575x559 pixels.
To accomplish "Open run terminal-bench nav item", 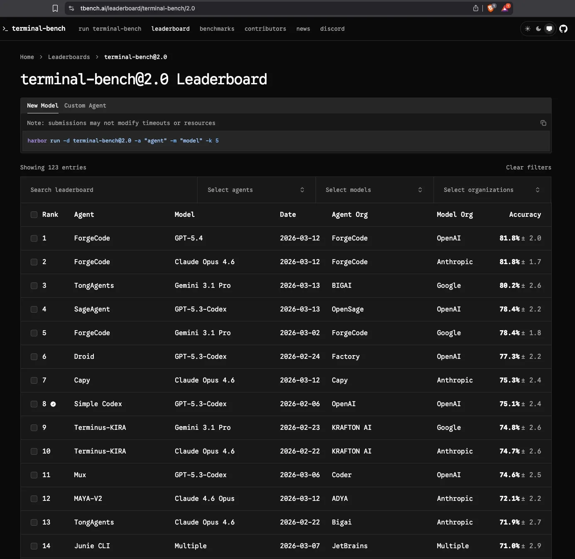I will [x=110, y=29].
